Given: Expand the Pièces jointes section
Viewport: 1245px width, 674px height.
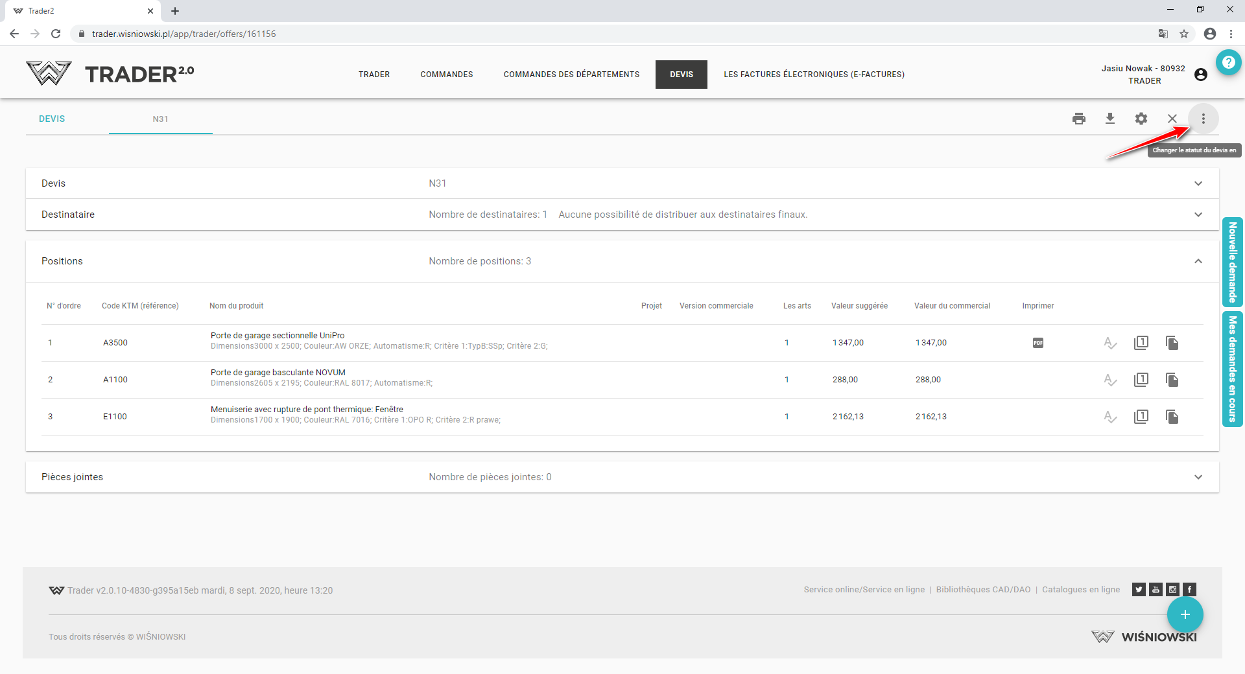Looking at the screenshot, I should pos(1198,477).
